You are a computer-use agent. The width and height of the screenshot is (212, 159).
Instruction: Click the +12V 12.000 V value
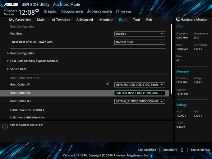click(181, 116)
